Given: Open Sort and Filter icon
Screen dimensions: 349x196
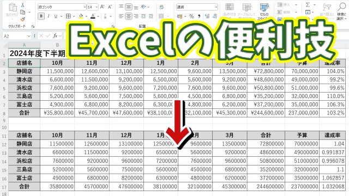Looking at the screenshot, I should point(327,7).
